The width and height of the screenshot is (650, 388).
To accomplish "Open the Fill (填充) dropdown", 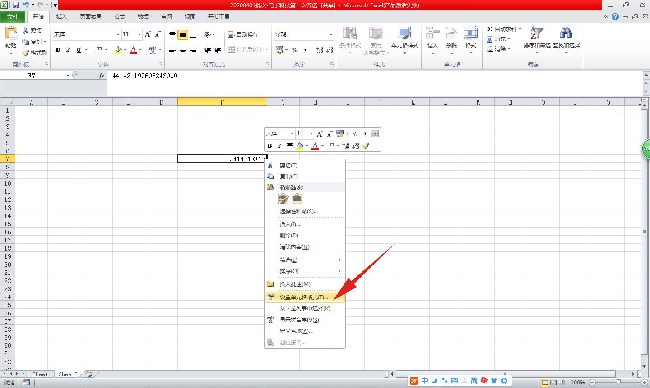I will point(499,39).
